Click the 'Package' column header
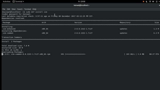 pos(6,22)
